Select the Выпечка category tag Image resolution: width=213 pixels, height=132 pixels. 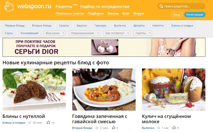[x=120, y=25]
